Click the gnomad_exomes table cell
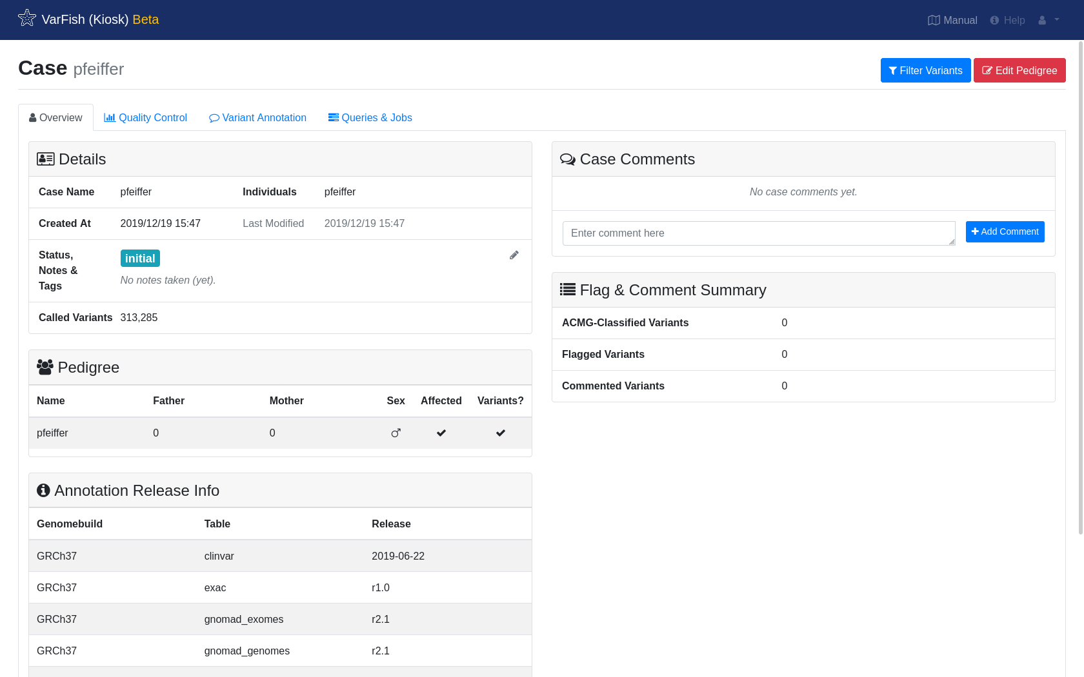Image resolution: width=1084 pixels, height=677 pixels. tap(244, 619)
